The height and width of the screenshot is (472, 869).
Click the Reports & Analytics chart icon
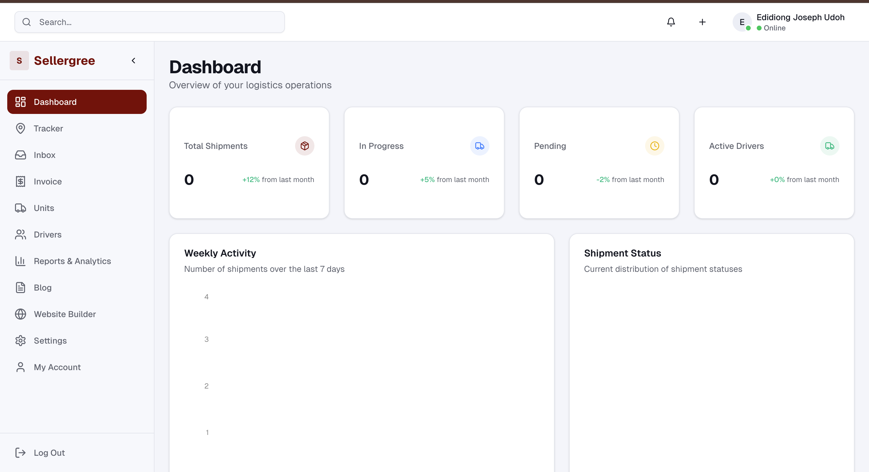click(x=20, y=261)
